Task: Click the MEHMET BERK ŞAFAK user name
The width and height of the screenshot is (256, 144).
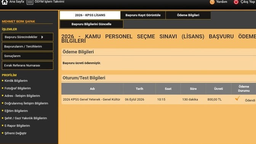Action: 18,21
